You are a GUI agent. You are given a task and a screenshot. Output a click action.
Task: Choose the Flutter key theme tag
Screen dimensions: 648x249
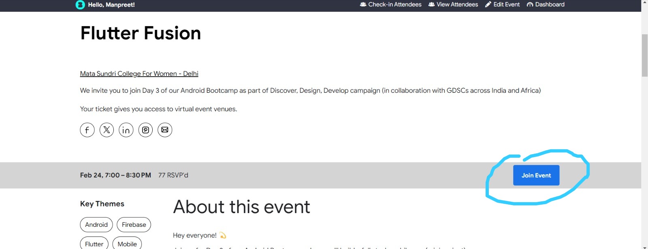94,244
